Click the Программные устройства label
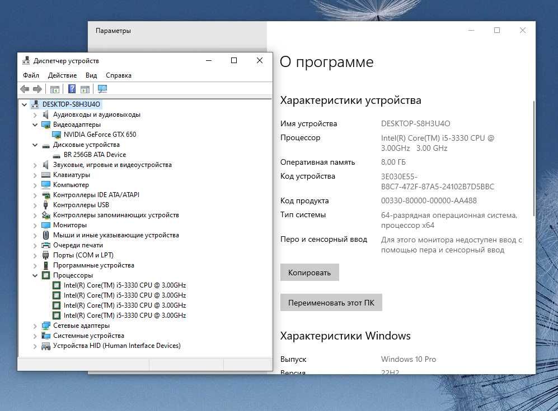The width and height of the screenshot is (558, 411). (93, 265)
